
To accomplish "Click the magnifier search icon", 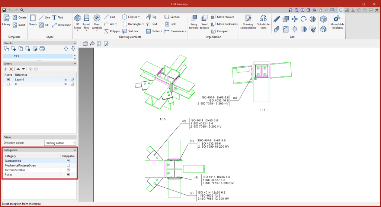I will point(22,10).
